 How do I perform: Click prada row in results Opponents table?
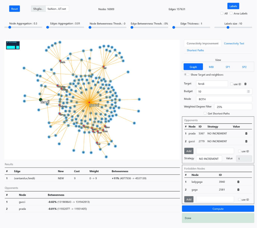coord(92,209)
